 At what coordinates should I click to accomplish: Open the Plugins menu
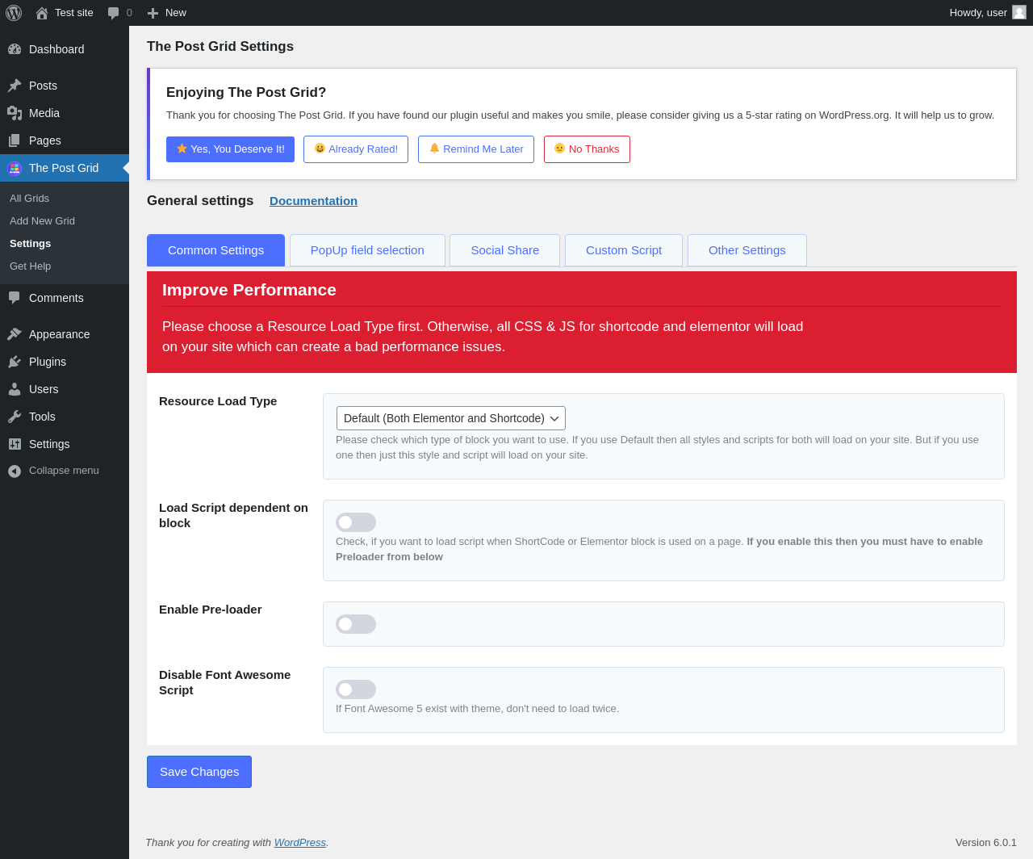click(65, 362)
